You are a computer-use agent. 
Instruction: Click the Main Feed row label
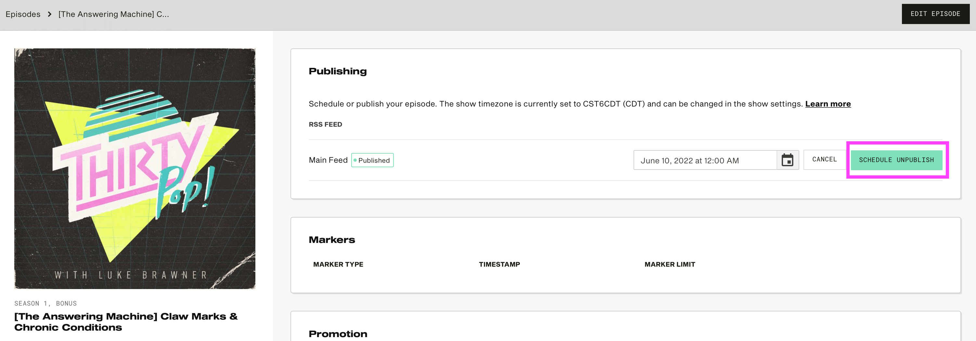tap(328, 160)
